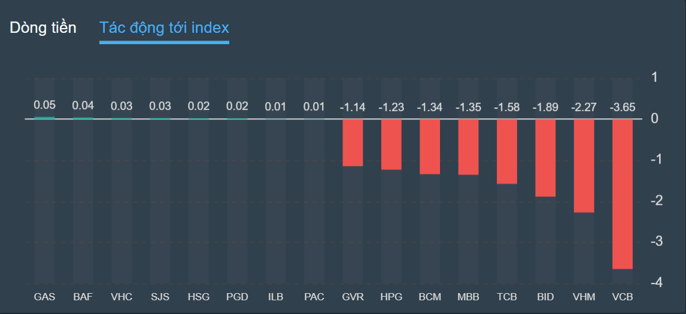Select the SJS ticker label

[x=160, y=297]
